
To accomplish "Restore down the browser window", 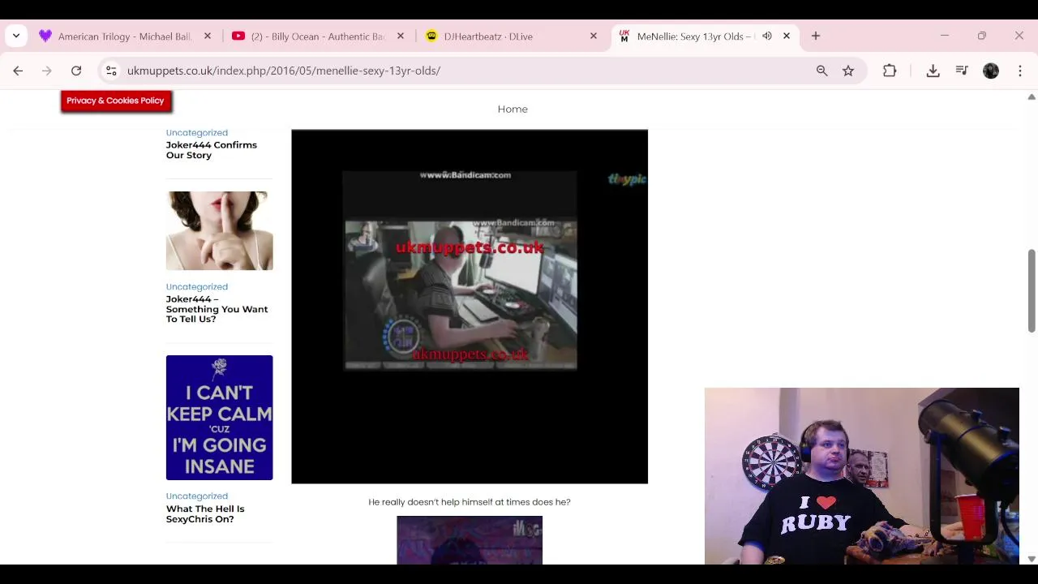I will (x=982, y=36).
